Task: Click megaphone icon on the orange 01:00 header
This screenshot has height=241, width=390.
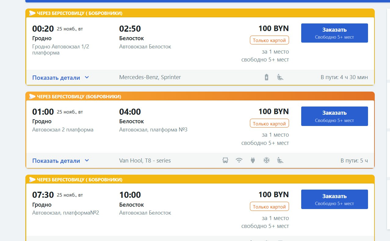Action: (x=32, y=96)
